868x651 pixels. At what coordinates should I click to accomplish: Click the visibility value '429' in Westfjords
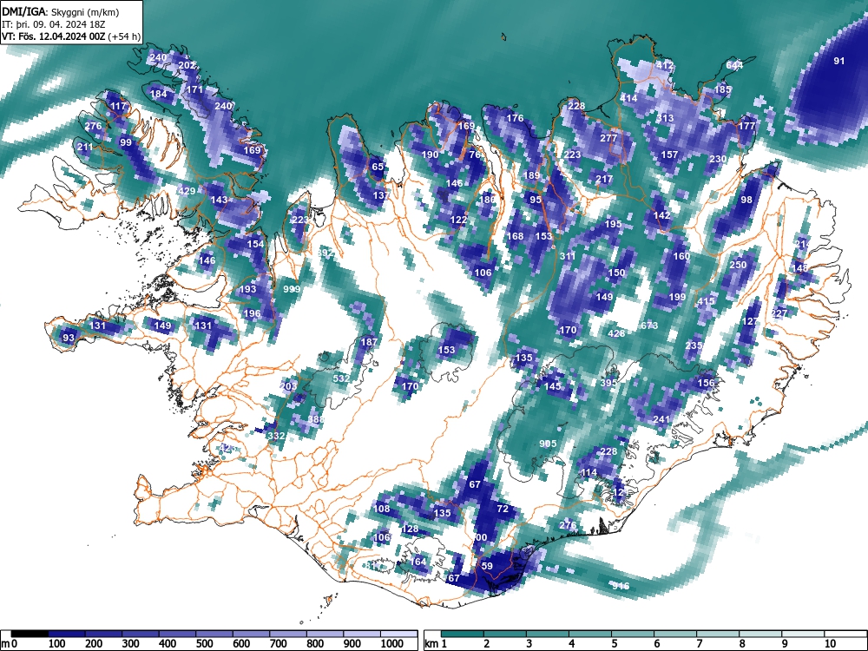coord(187,191)
